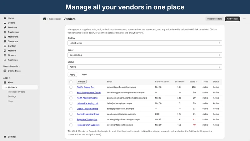Click the Home icon in sidebar
Viewport: 250px width, 141px height.
pos(5,18)
